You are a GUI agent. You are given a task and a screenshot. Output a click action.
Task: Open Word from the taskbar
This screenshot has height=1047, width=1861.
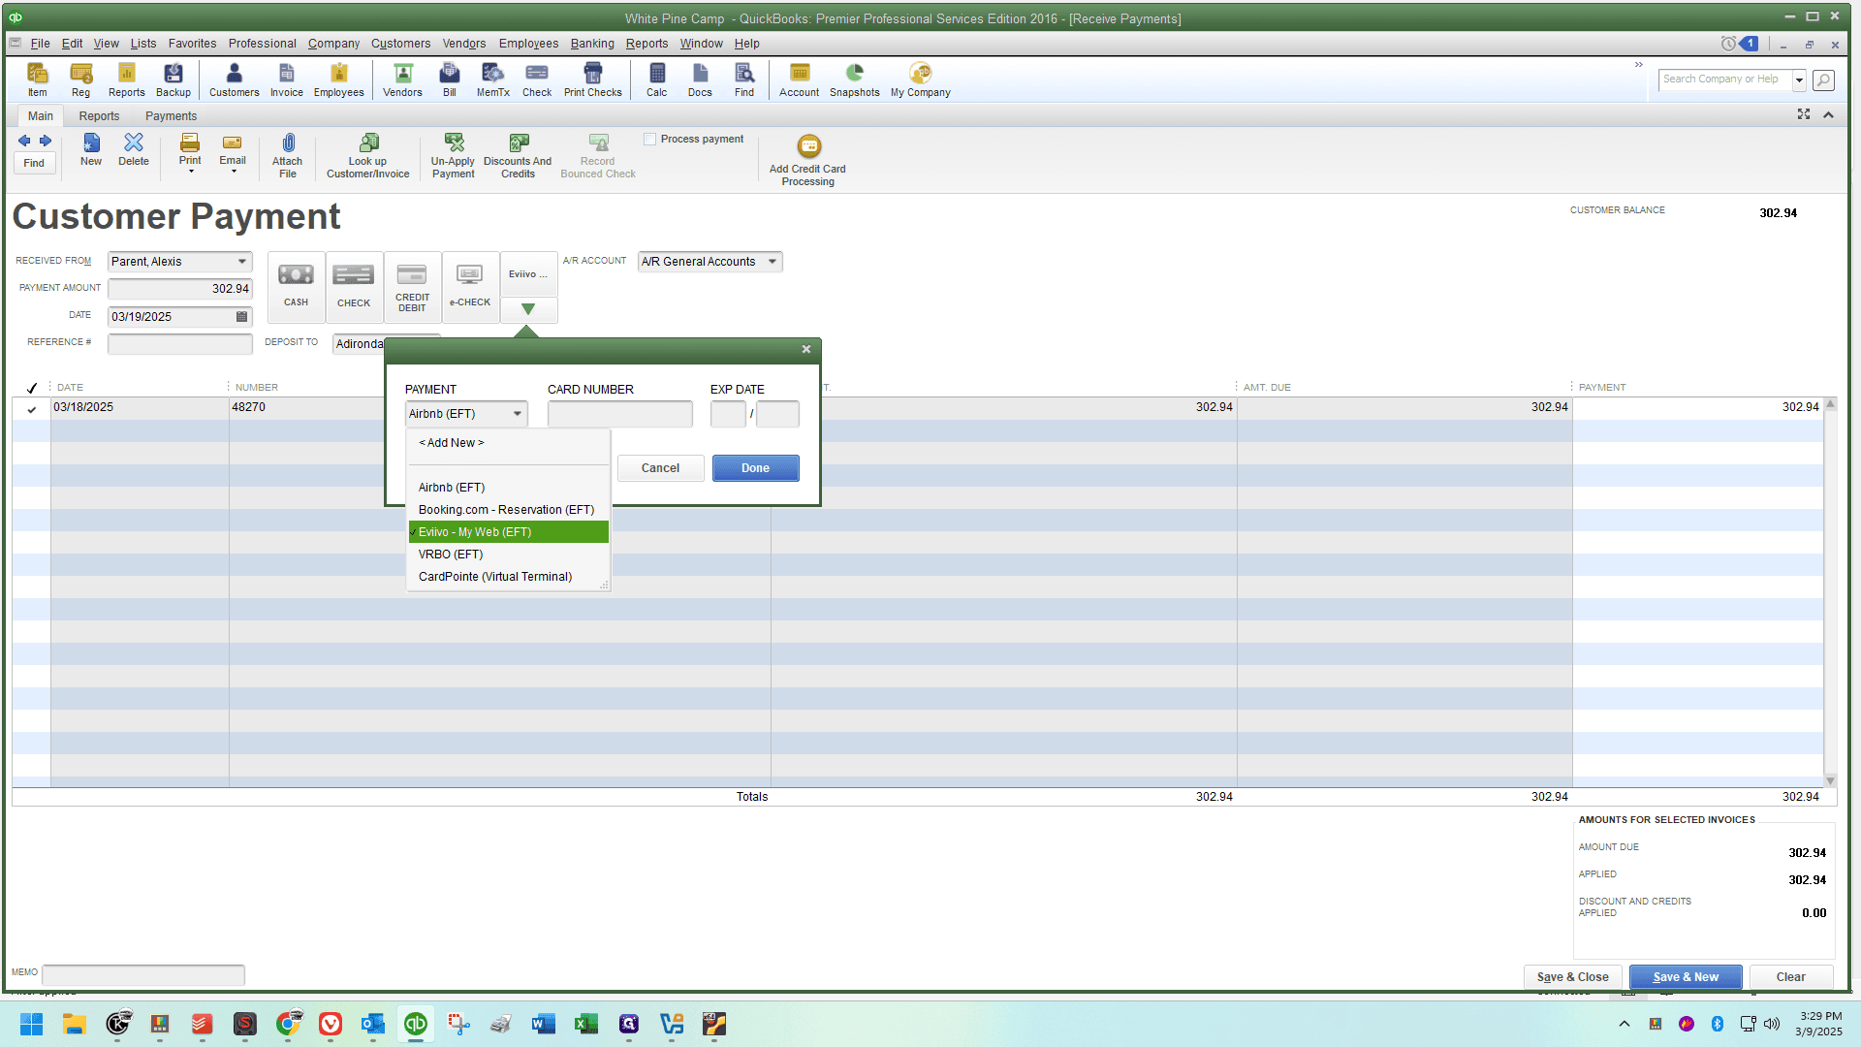(544, 1024)
